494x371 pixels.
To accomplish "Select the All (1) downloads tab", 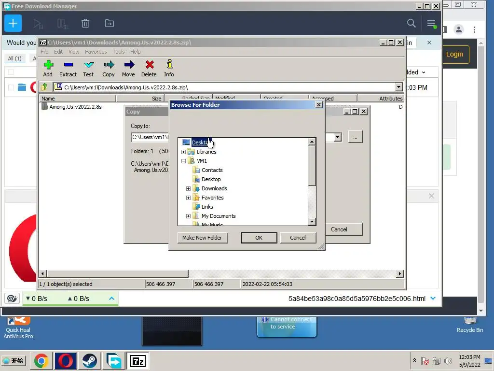I will (x=14, y=58).
